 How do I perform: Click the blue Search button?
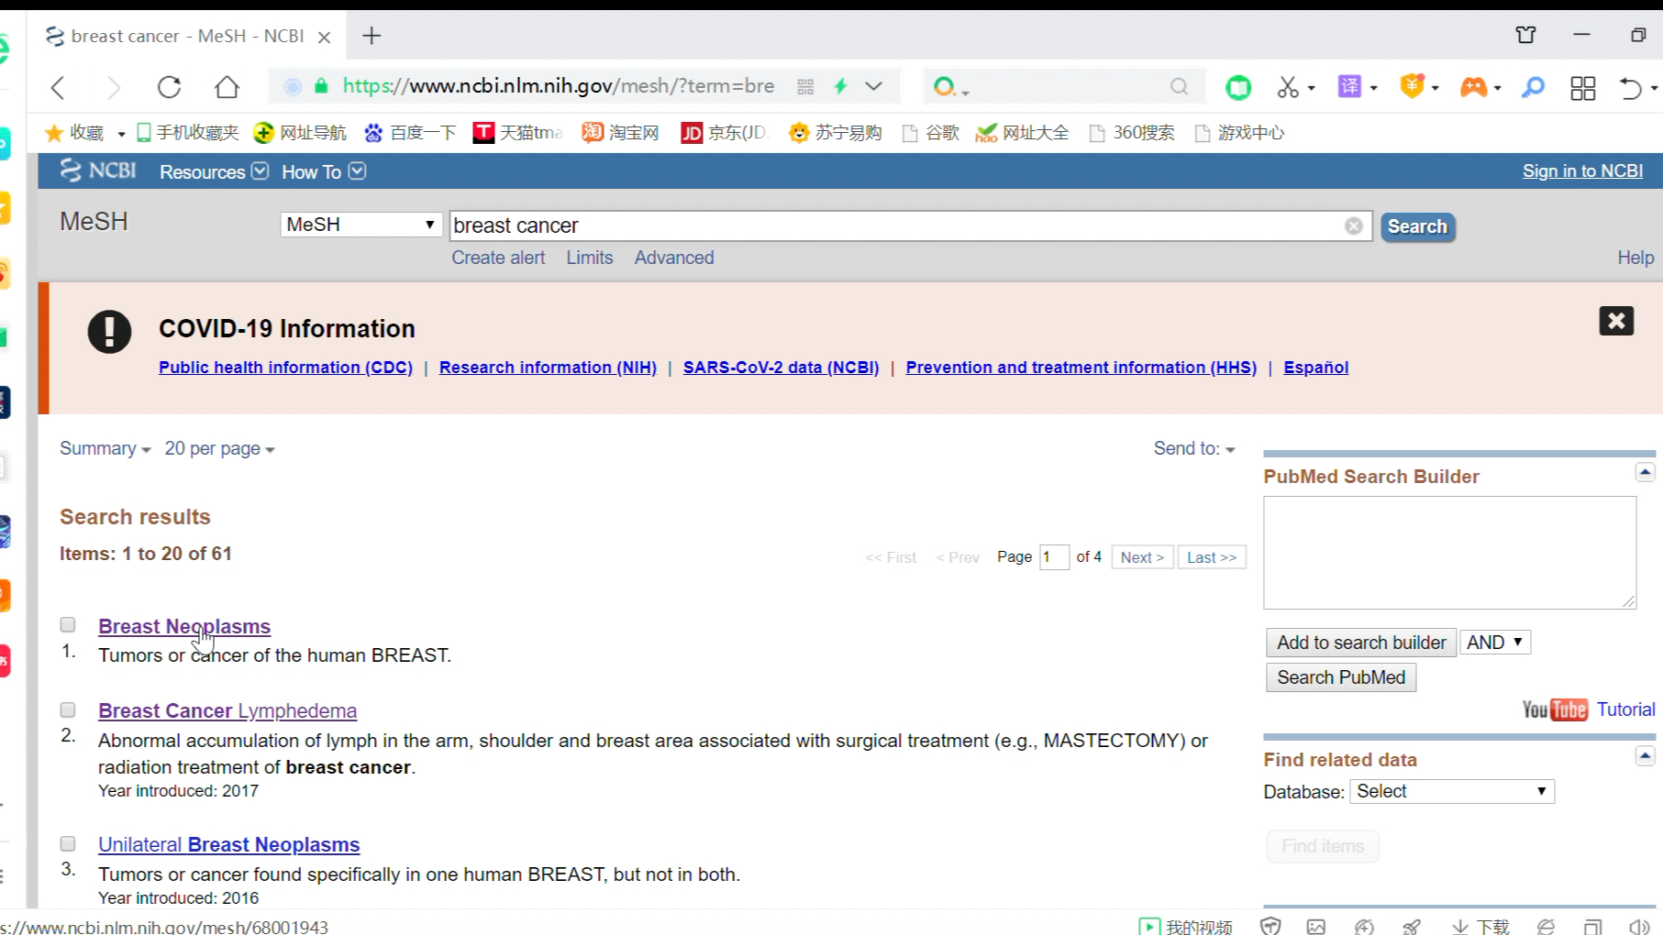1417,226
